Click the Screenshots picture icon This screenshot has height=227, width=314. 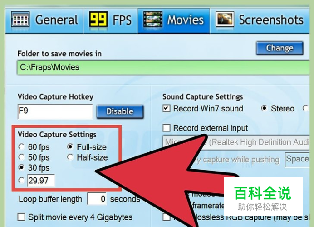225,19
